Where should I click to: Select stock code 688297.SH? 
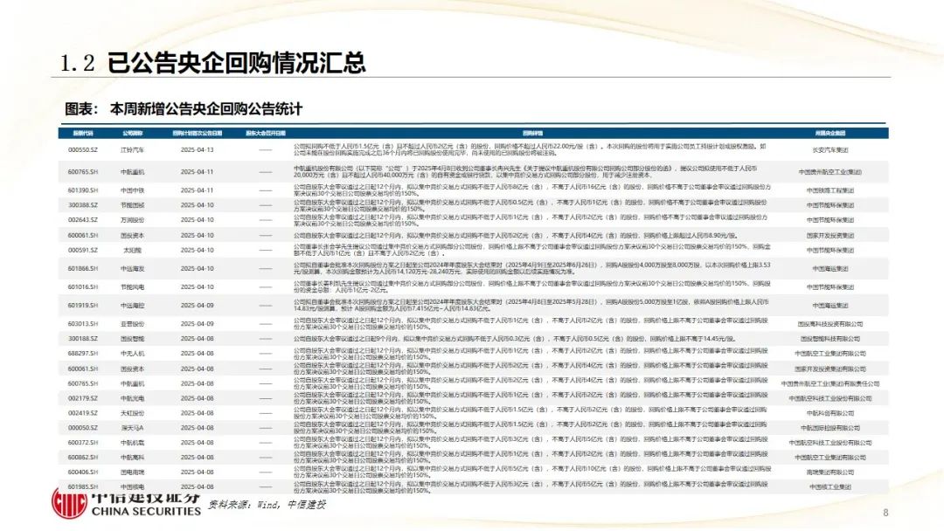(x=82, y=354)
